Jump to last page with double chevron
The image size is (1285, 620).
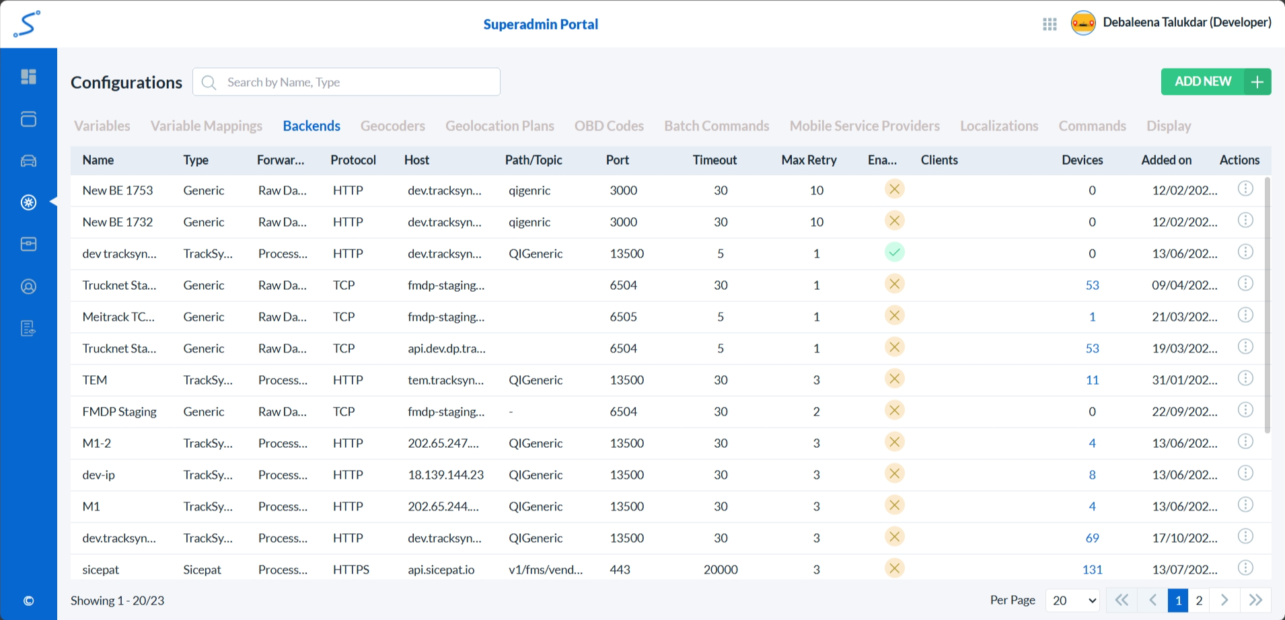[x=1255, y=600]
